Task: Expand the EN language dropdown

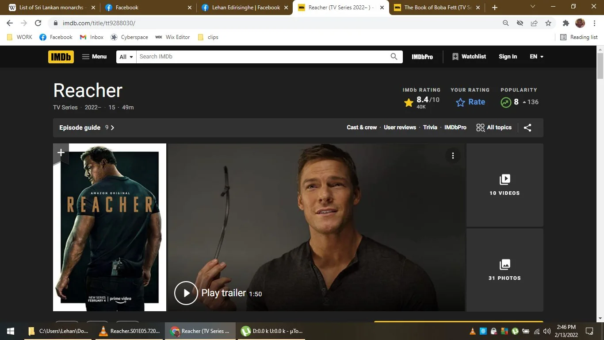Action: 536,57
